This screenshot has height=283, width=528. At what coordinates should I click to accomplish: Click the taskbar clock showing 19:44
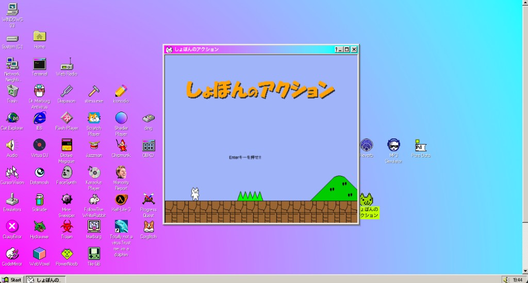click(518, 280)
